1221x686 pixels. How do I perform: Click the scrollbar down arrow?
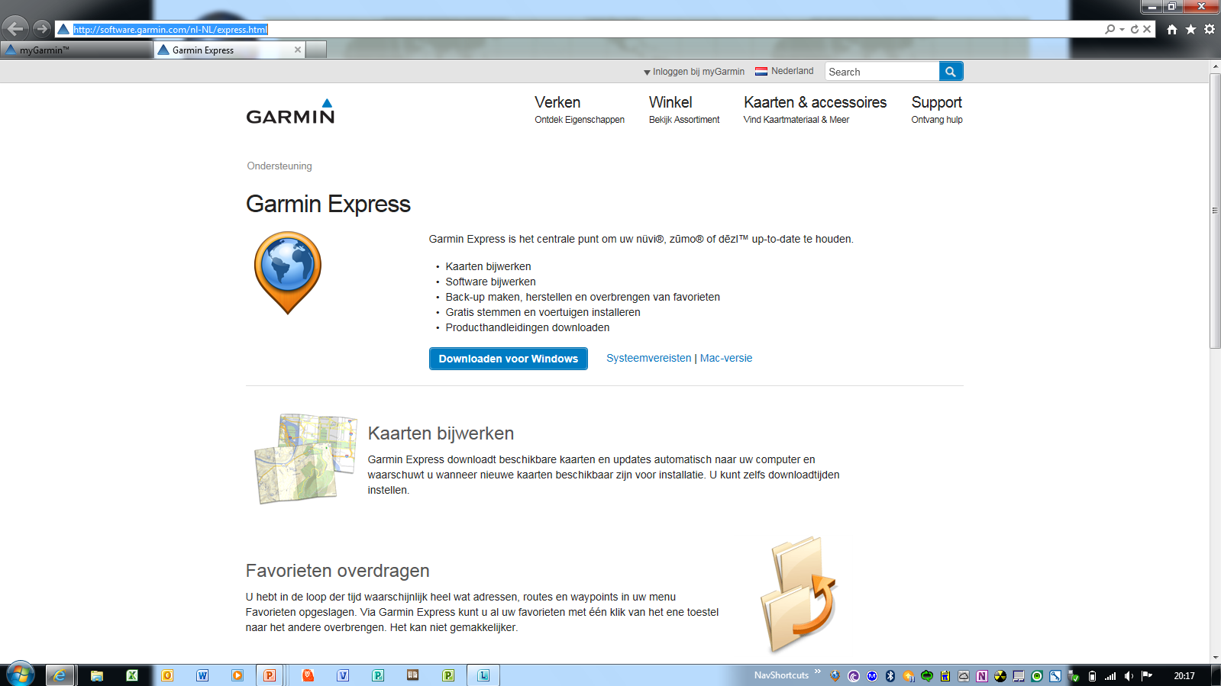[1215, 657]
